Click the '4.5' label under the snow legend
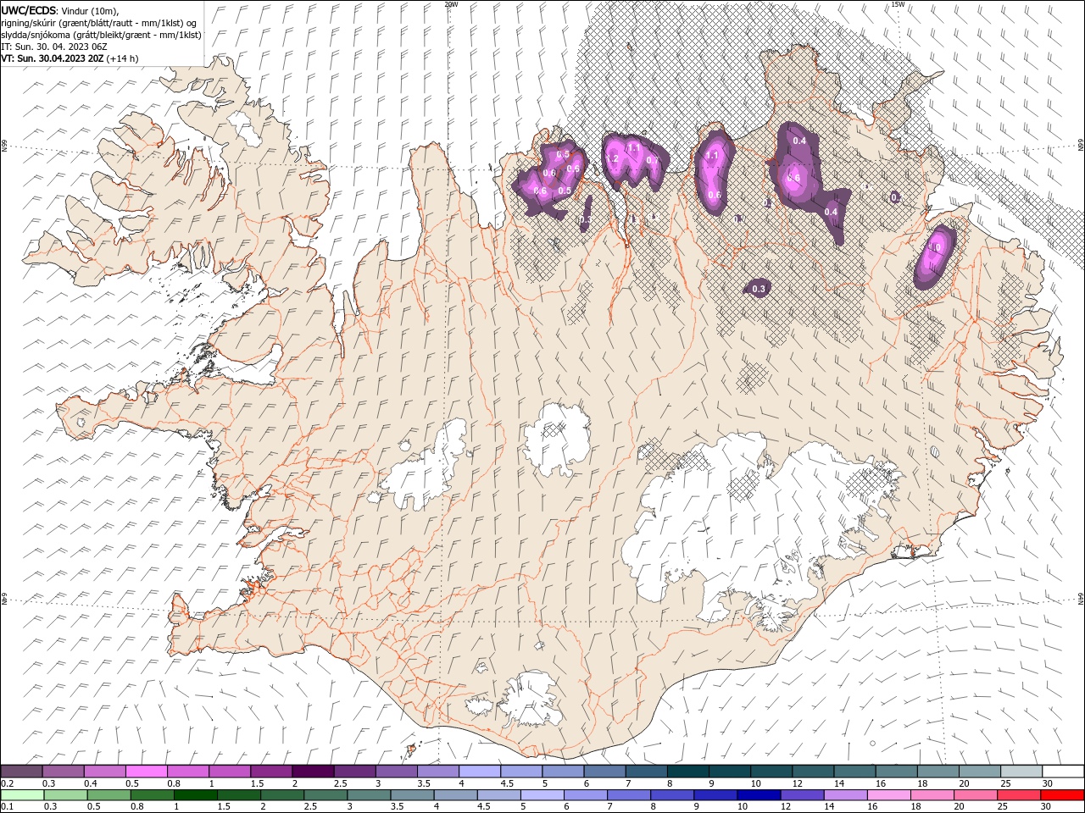 [x=507, y=783]
